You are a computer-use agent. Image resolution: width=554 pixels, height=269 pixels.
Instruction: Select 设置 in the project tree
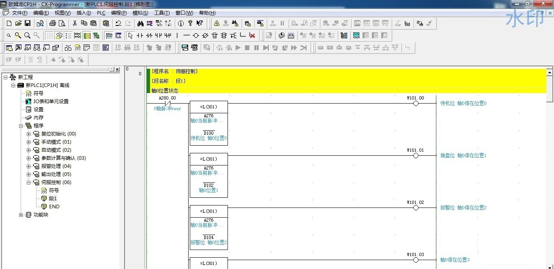39,110
